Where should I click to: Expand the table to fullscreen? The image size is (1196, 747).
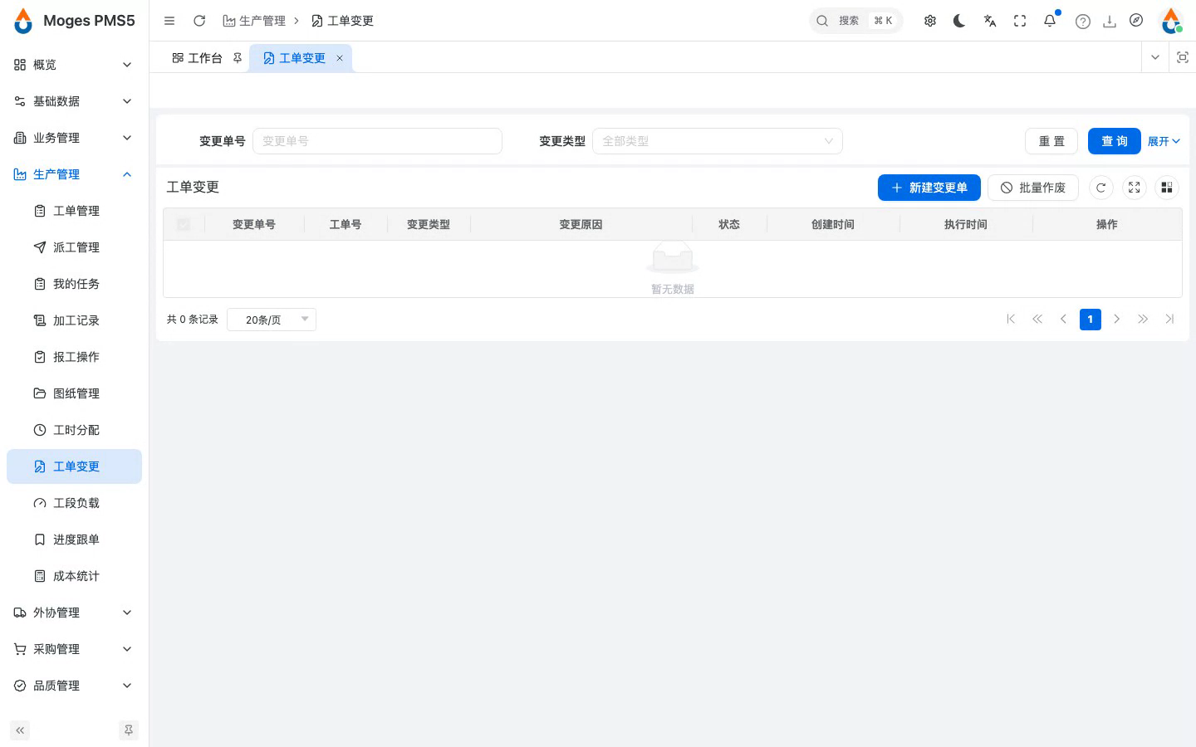point(1134,188)
